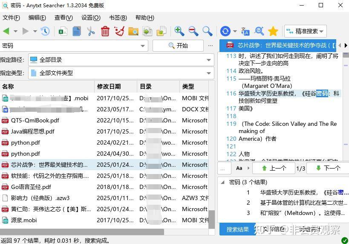The image size is (349, 244).
Task: Click the blue document copy icon
Action: pos(77,32)
